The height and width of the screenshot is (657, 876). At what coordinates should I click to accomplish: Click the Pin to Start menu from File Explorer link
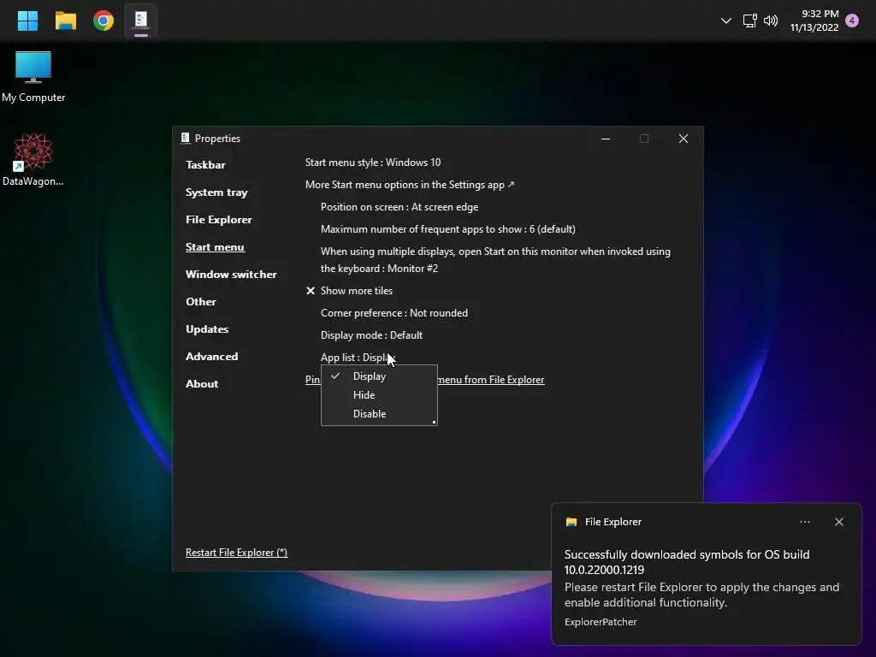(490, 380)
